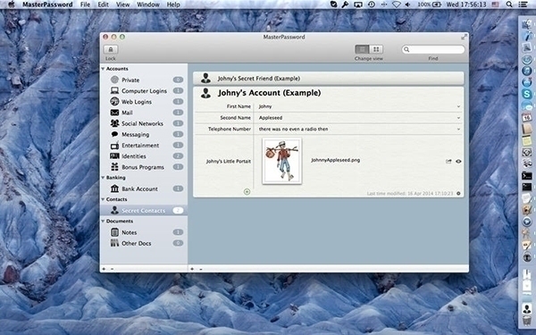
Task: Open the Bonus Programs gift category
Action: [x=143, y=167]
